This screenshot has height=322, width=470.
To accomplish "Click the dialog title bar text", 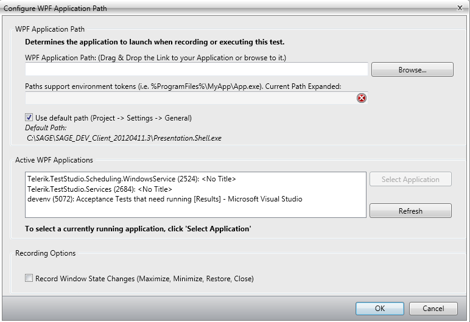I will [55, 8].
